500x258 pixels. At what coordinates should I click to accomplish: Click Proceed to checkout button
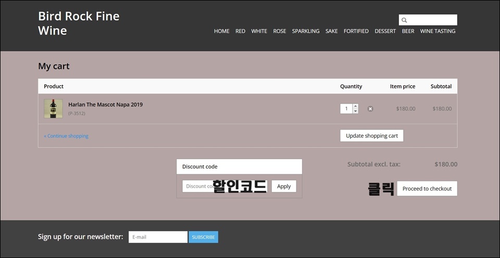[x=427, y=189]
